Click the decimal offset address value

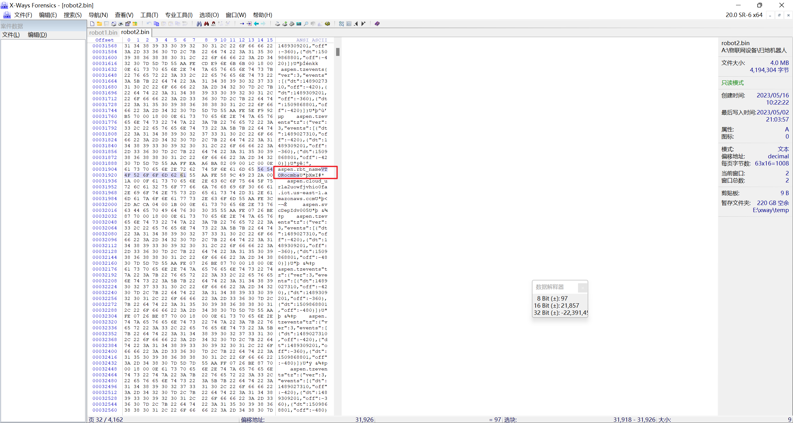pyautogui.click(x=778, y=156)
